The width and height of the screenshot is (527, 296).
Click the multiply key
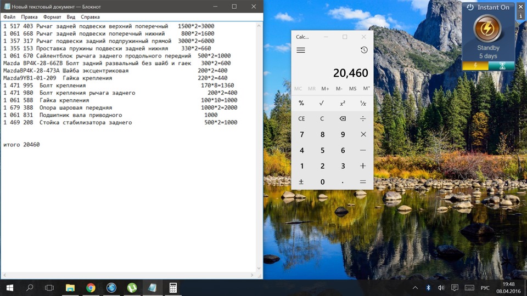(x=363, y=134)
